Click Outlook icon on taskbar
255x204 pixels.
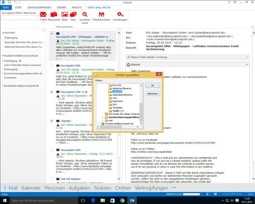tap(132, 201)
